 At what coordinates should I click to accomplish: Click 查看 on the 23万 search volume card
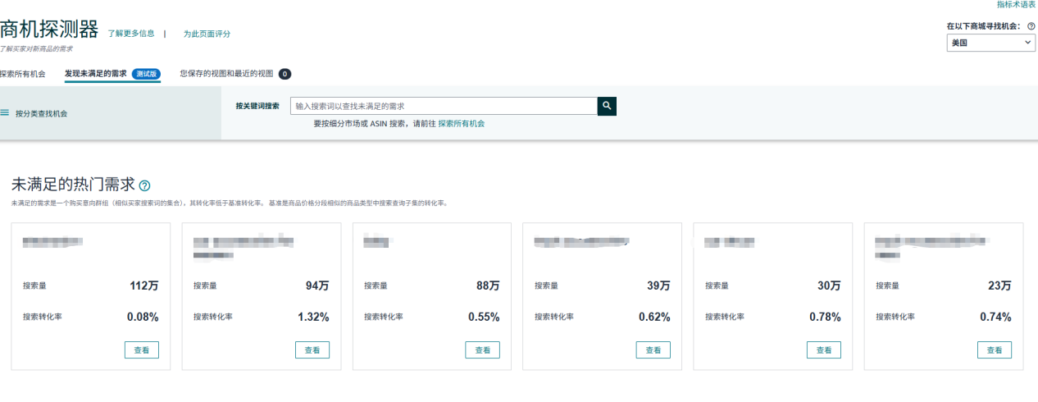[x=995, y=350]
